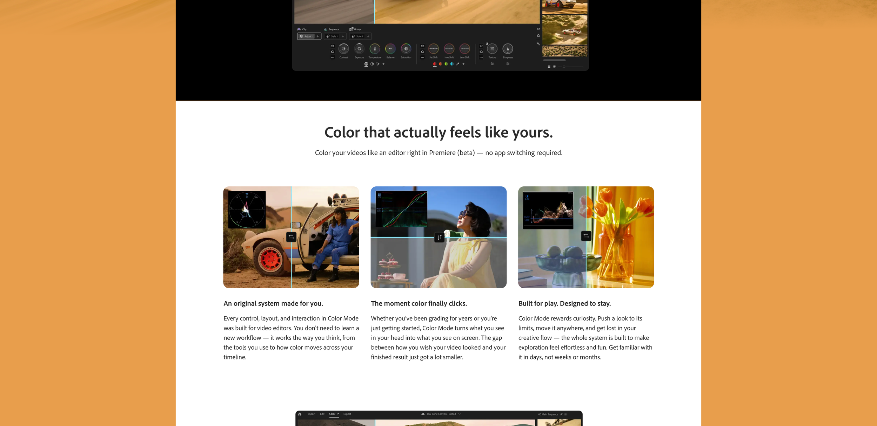
Task: Click the Home icon in Premiere header
Action: tap(300, 414)
